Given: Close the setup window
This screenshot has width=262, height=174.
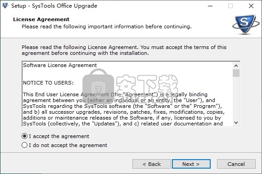Looking at the screenshot, I should 251,6.
